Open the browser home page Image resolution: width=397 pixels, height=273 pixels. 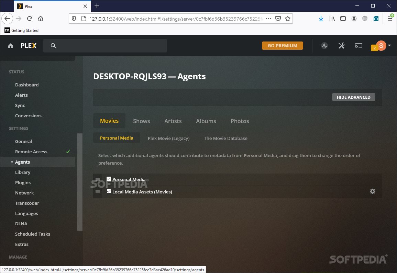[41, 19]
